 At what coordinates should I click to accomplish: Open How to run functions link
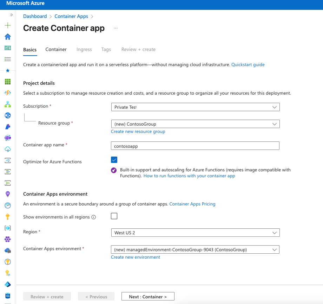pos(189,176)
